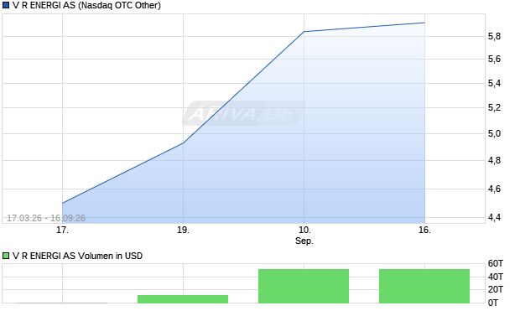
Task: Click the V R ENERGI AS Volumen in USD label
Action: pos(77,256)
